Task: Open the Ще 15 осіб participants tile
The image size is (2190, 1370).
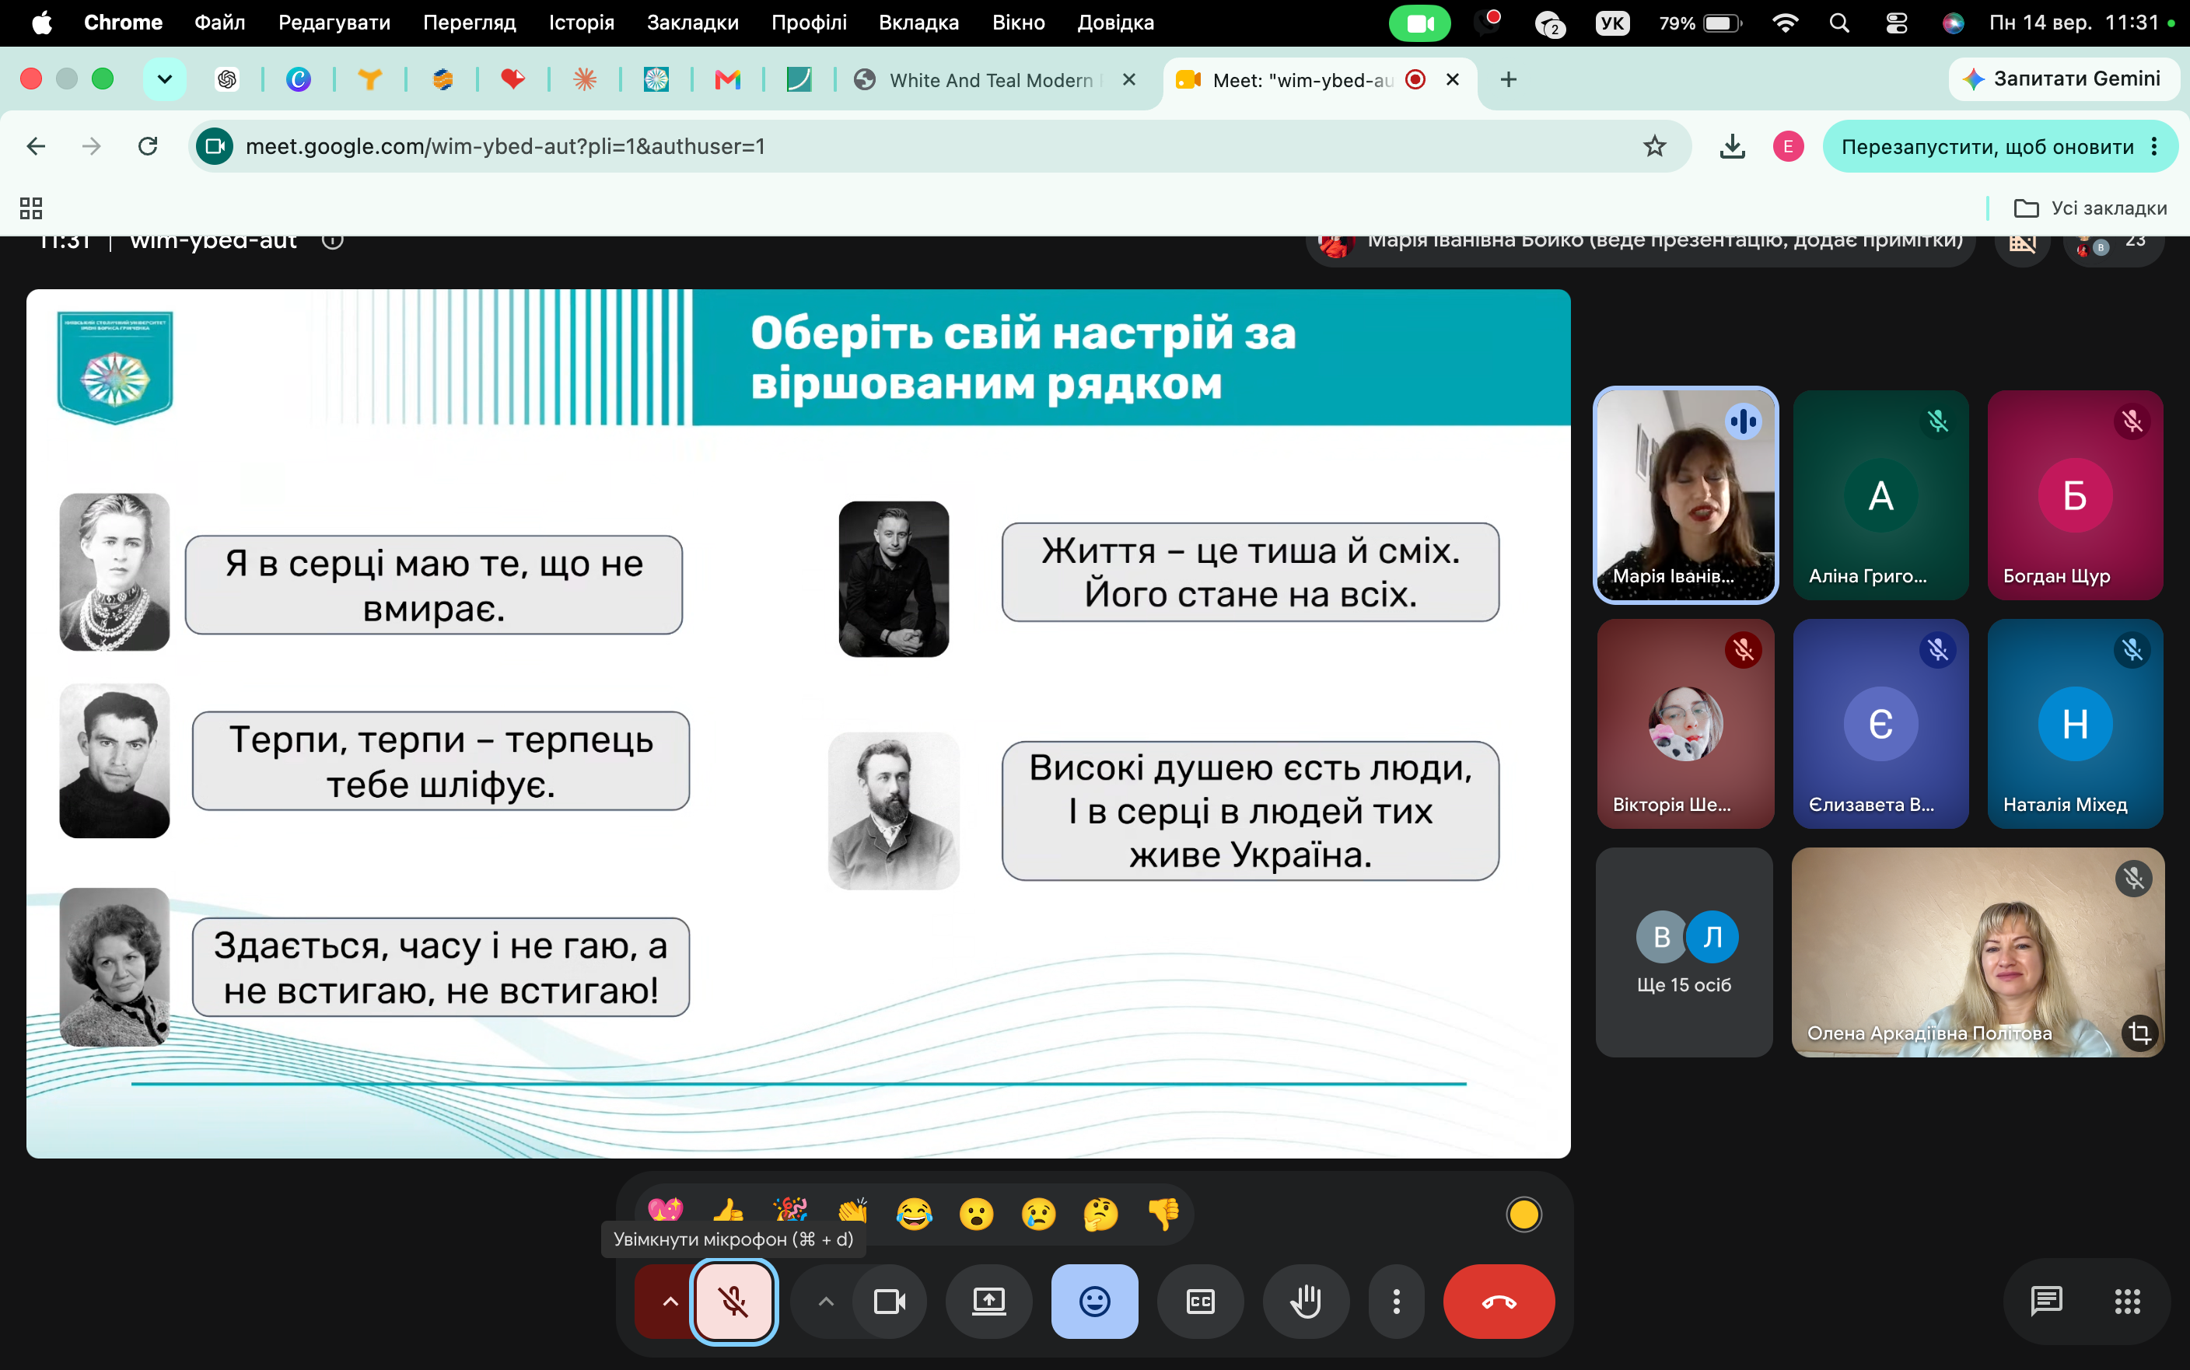Action: (1684, 952)
